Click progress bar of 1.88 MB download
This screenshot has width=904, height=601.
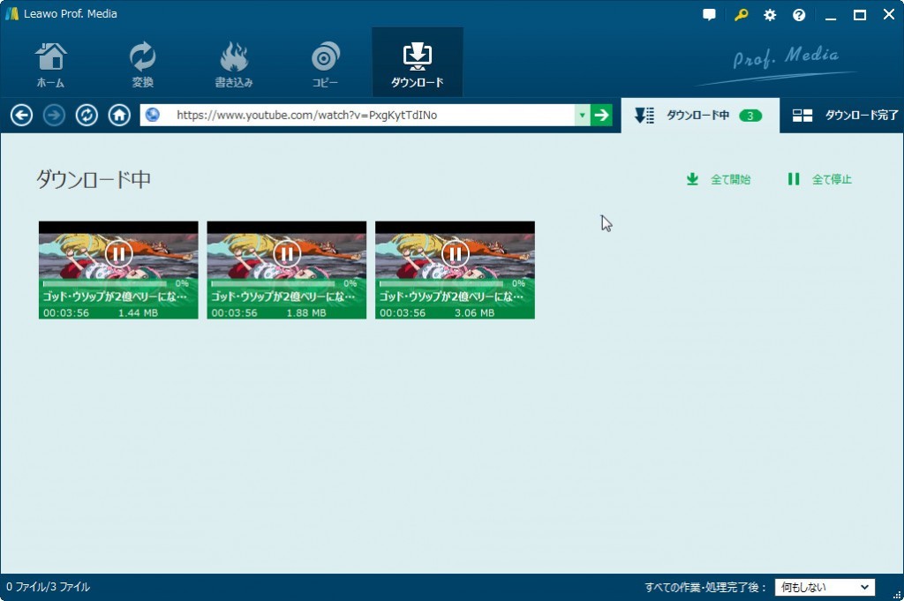274,283
